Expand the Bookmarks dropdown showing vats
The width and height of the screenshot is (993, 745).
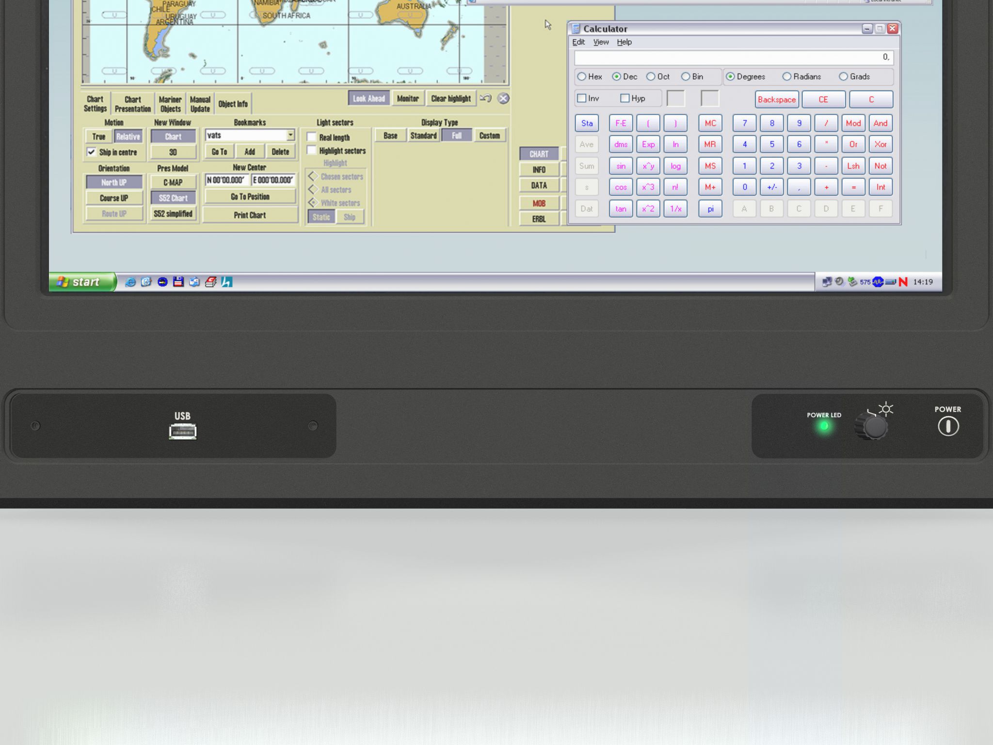290,135
